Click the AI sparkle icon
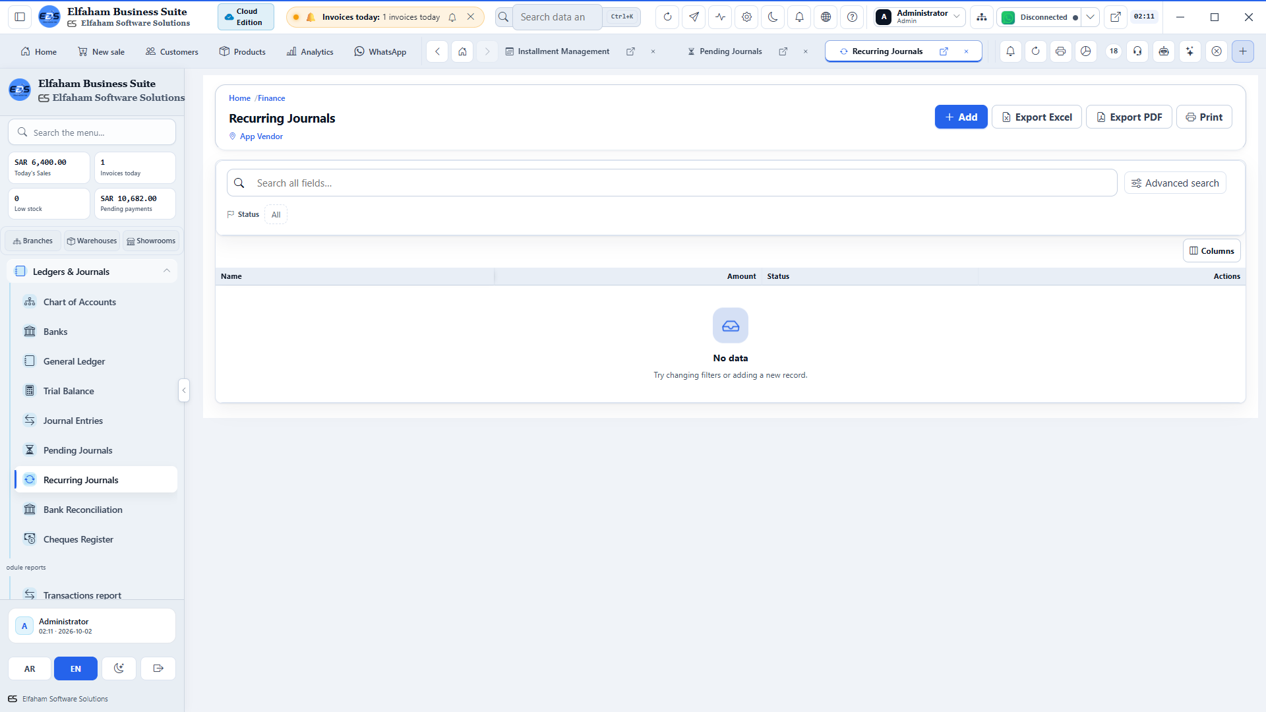This screenshot has width=1266, height=712. (x=1190, y=51)
